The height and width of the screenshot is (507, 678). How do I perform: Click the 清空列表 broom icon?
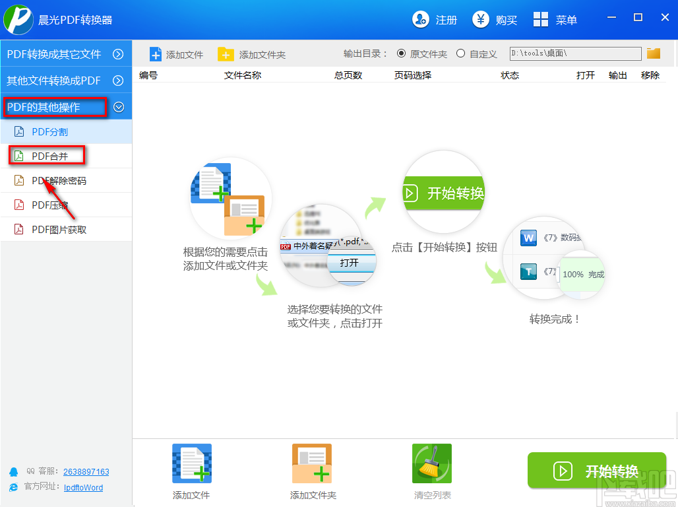click(x=432, y=463)
